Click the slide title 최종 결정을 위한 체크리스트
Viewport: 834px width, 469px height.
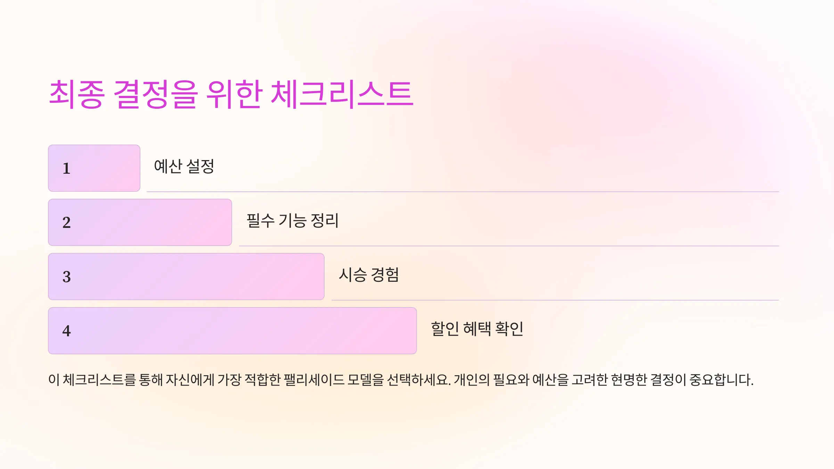click(231, 94)
